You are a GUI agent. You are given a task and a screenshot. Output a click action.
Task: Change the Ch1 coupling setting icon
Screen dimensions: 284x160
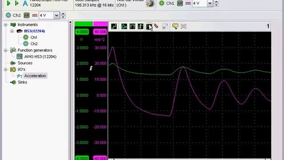188,3
